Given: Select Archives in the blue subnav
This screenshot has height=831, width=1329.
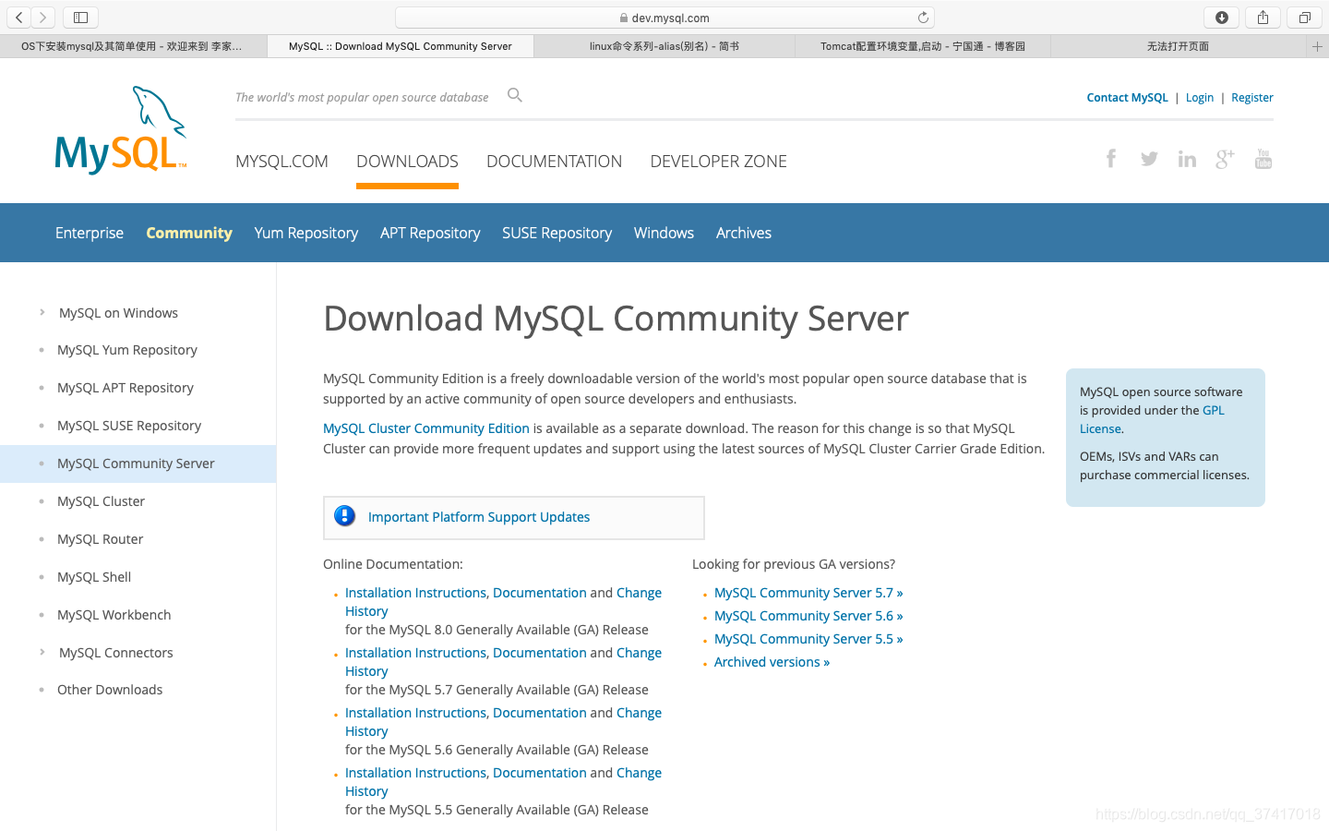Looking at the screenshot, I should point(744,233).
